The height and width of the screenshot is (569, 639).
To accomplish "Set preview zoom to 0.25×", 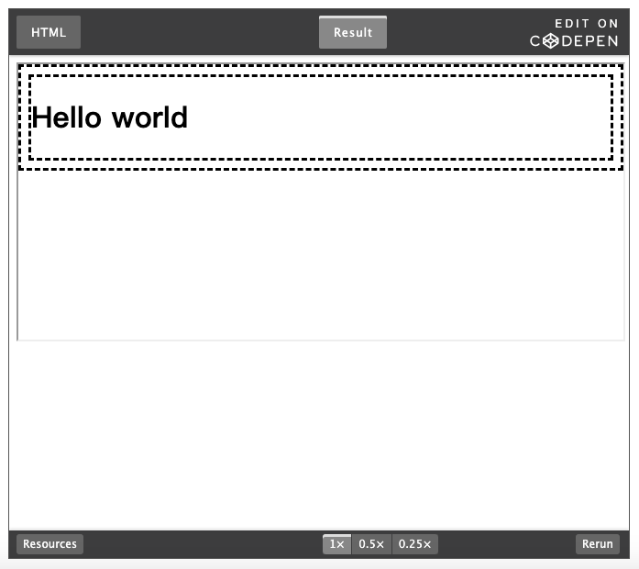I will click(x=414, y=544).
